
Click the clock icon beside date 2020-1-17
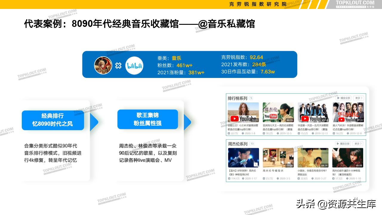(x=243, y=179)
